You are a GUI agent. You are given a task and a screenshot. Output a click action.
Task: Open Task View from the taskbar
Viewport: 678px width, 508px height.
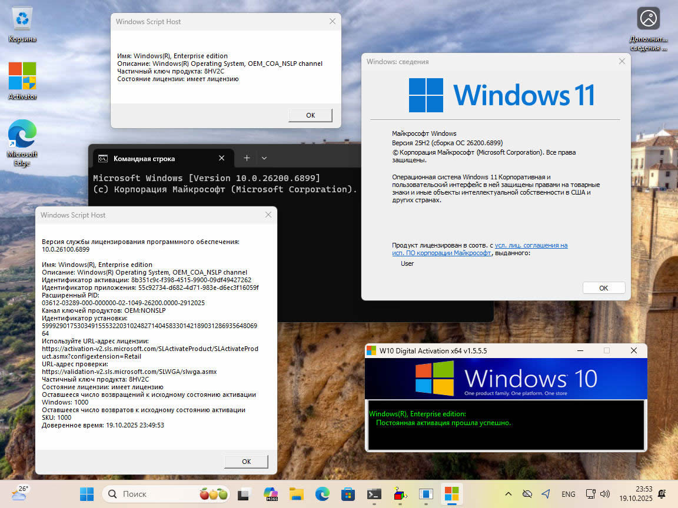245,494
